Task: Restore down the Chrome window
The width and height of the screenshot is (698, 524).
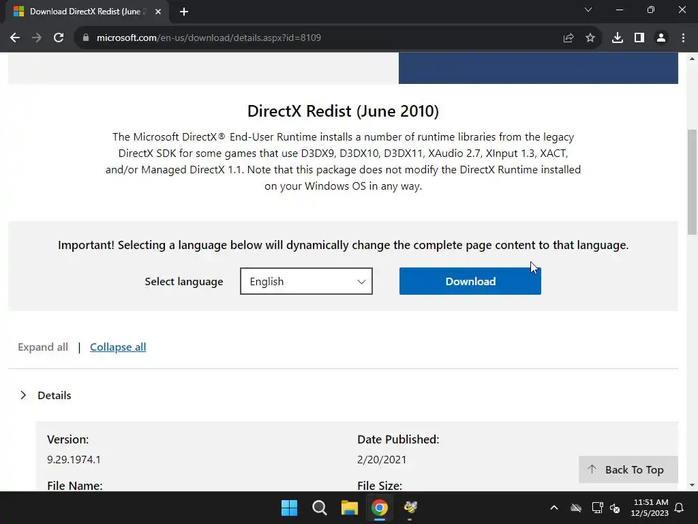Action: [651, 10]
